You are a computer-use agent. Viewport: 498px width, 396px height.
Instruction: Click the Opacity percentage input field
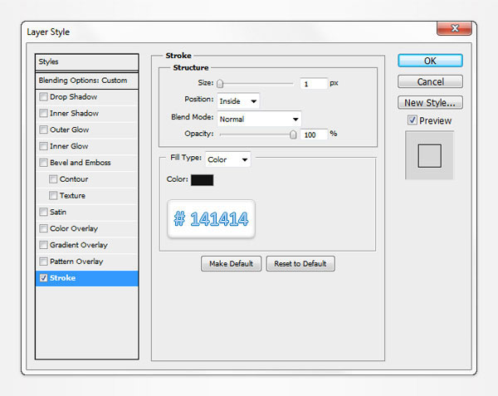[x=314, y=134]
